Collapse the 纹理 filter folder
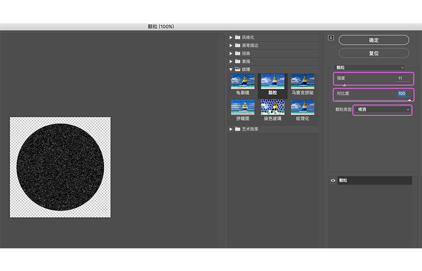422x271 pixels. (x=231, y=69)
